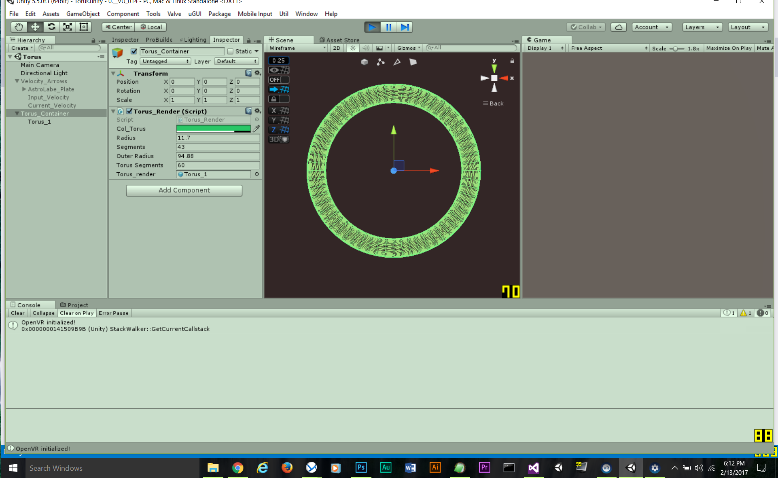Toggle ProGrids grid visibility eye
This screenshot has height=478, width=778.
tap(279, 70)
